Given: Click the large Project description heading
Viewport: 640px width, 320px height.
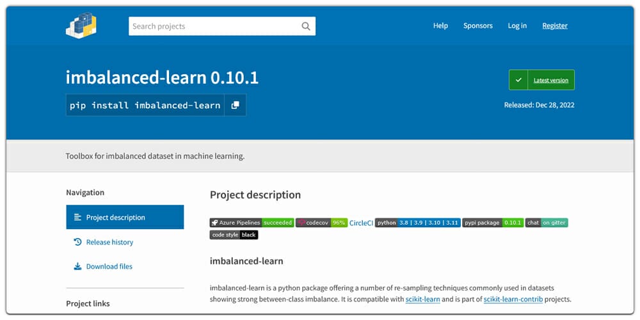Looking at the screenshot, I should click(255, 195).
